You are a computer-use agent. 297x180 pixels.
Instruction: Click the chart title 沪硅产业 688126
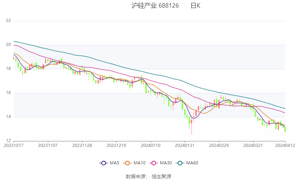click(155, 6)
